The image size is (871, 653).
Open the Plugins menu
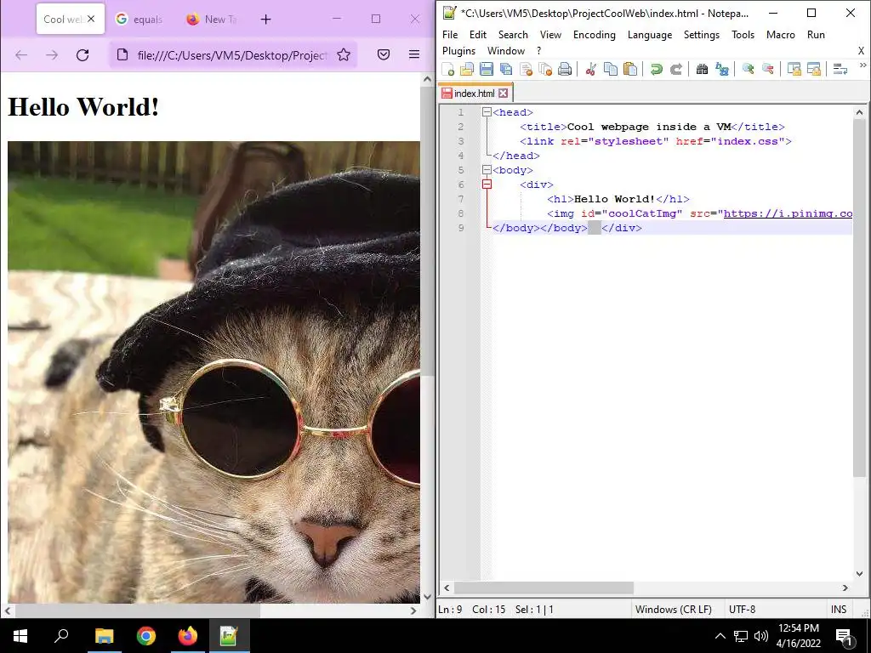(458, 51)
